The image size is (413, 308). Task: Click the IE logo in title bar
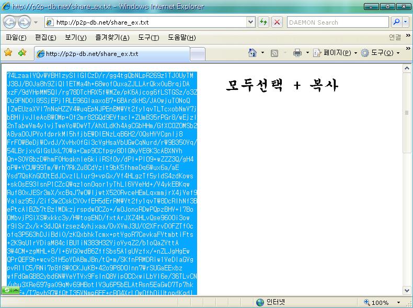6,6
